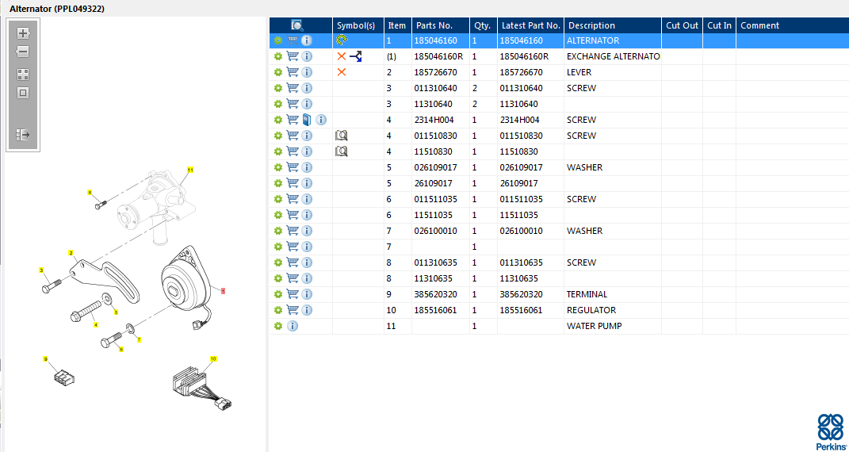Open info for ALTERNATOR 185046160
849x452 pixels.
pos(307,40)
